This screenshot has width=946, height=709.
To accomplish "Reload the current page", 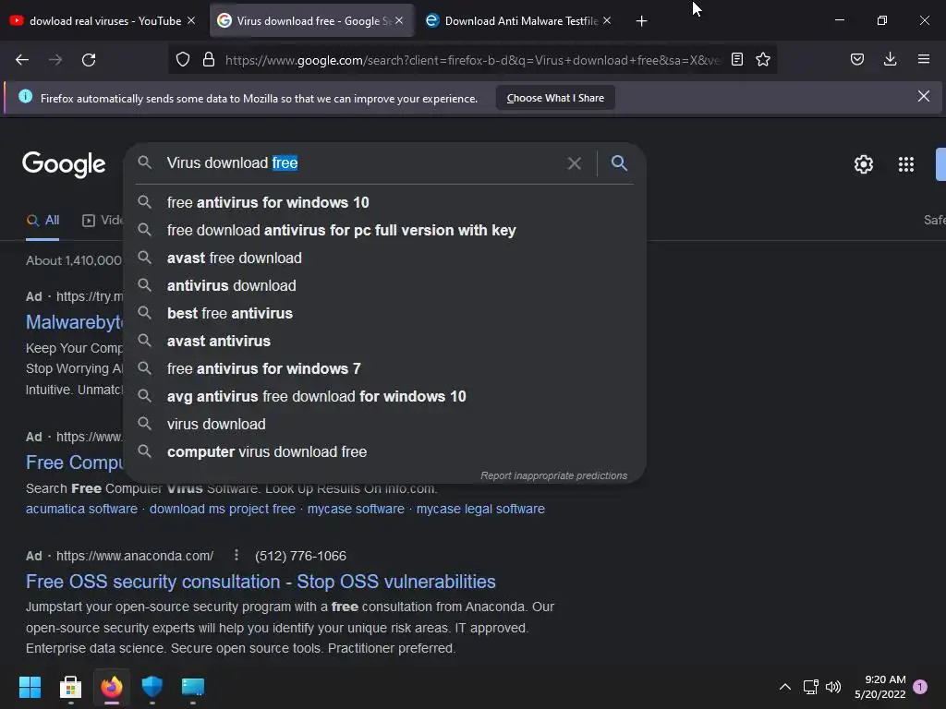I will tap(89, 60).
